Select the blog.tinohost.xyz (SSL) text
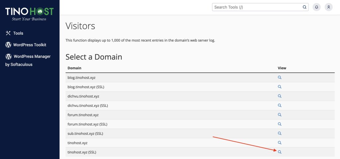 click(86, 87)
